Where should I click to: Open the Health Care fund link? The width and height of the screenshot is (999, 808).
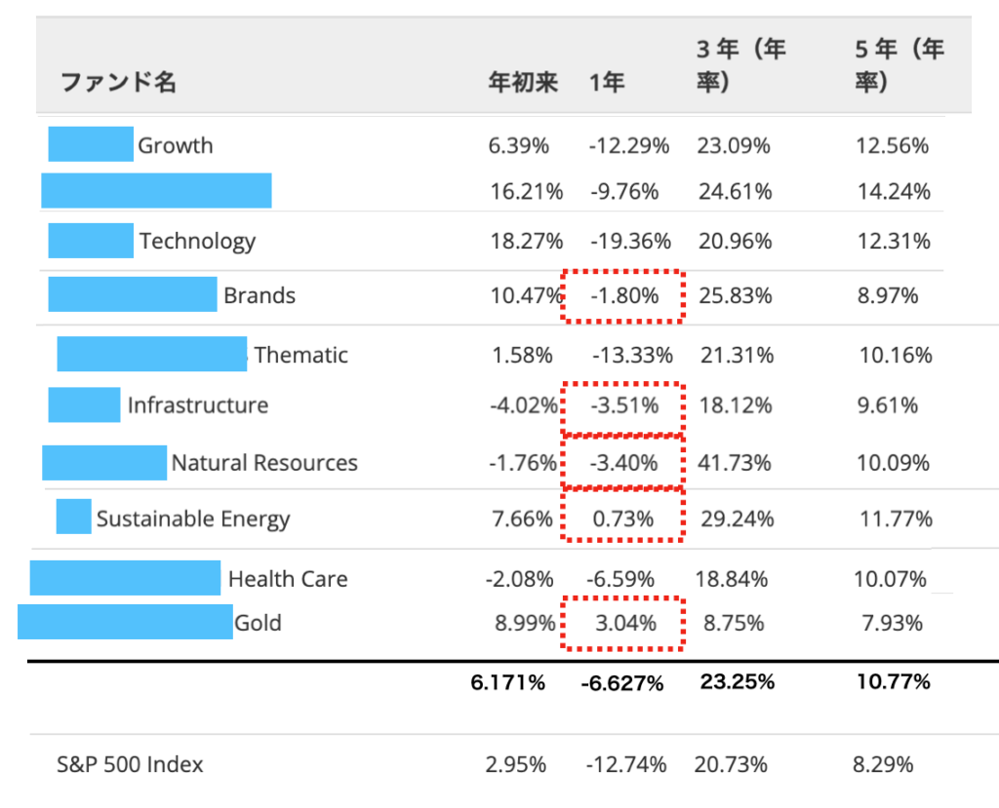point(287,579)
